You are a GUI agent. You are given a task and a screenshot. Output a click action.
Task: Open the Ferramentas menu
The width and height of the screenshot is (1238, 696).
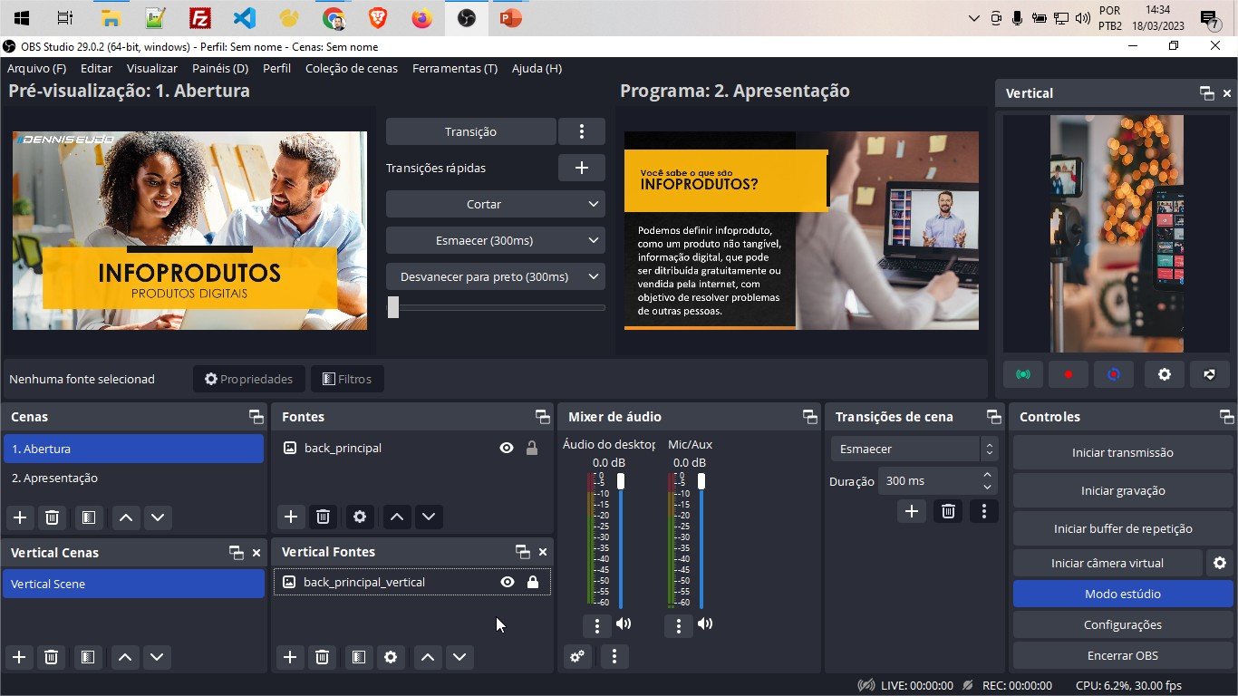454,68
